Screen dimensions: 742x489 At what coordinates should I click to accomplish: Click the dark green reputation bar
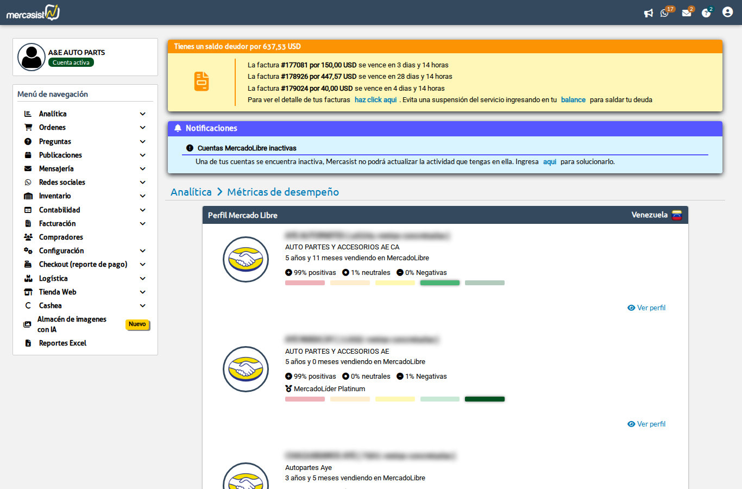coord(485,399)
